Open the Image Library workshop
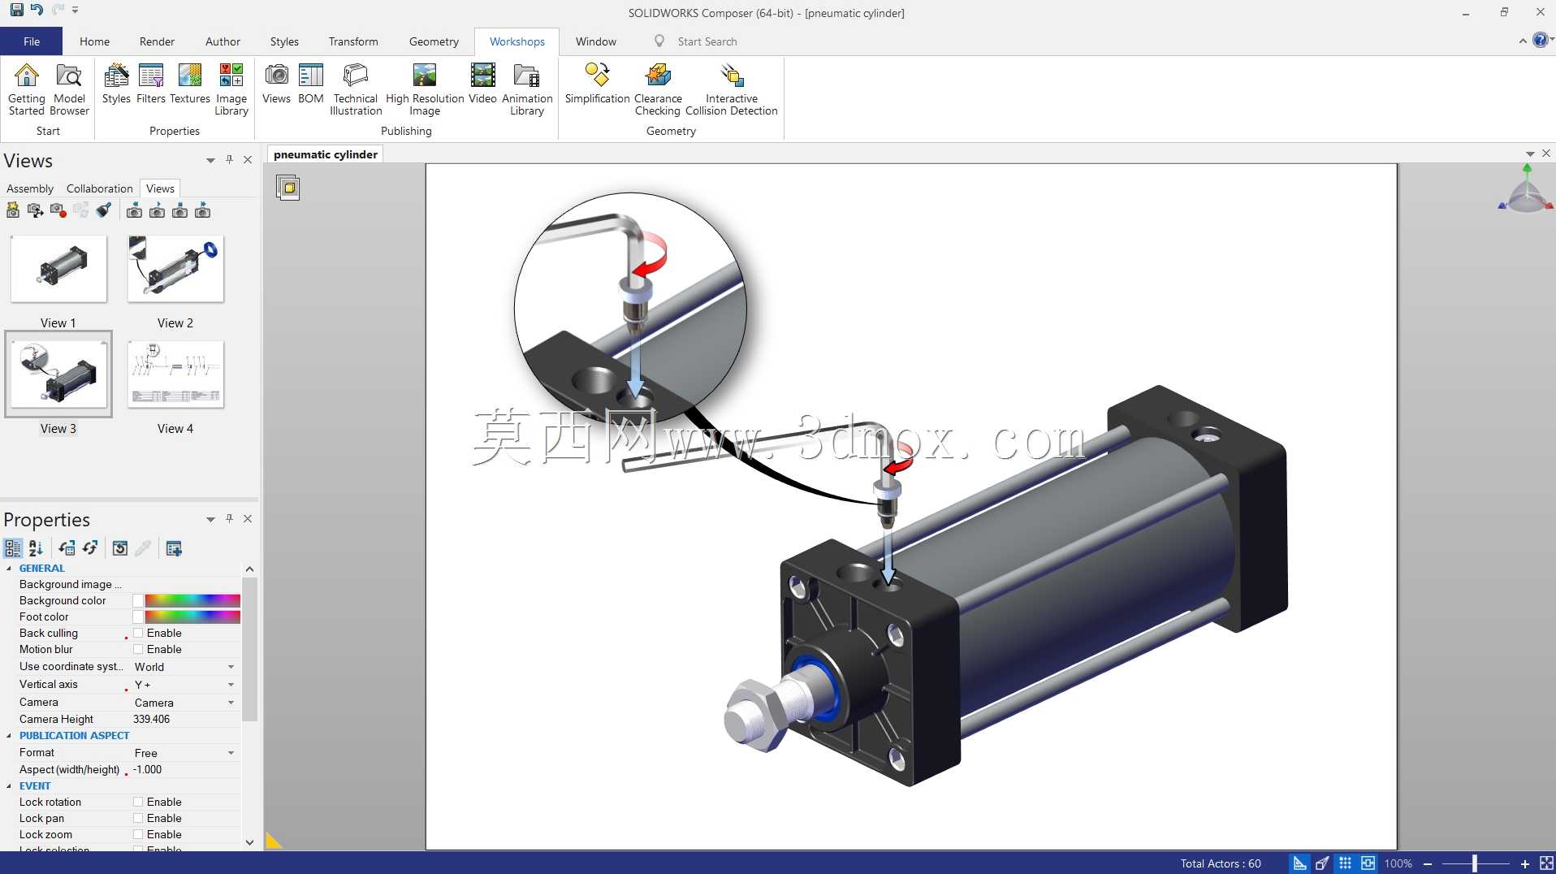The width and height of the screenshot is (1556, 874). tap(231, 89)
